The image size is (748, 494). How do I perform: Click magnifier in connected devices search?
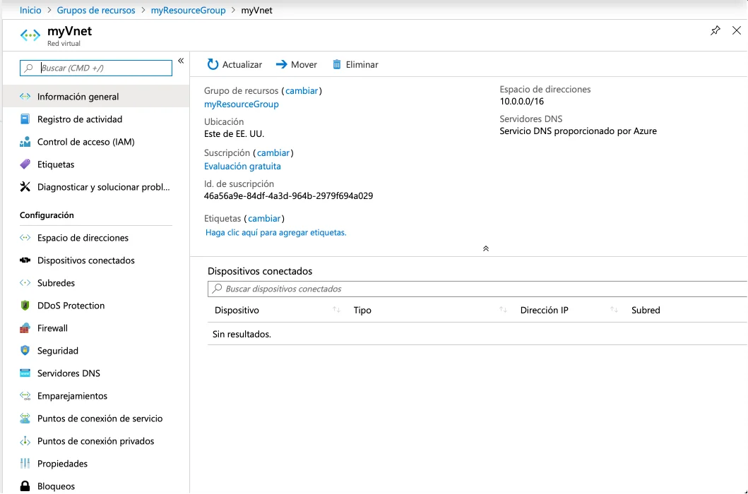(217, 289)
